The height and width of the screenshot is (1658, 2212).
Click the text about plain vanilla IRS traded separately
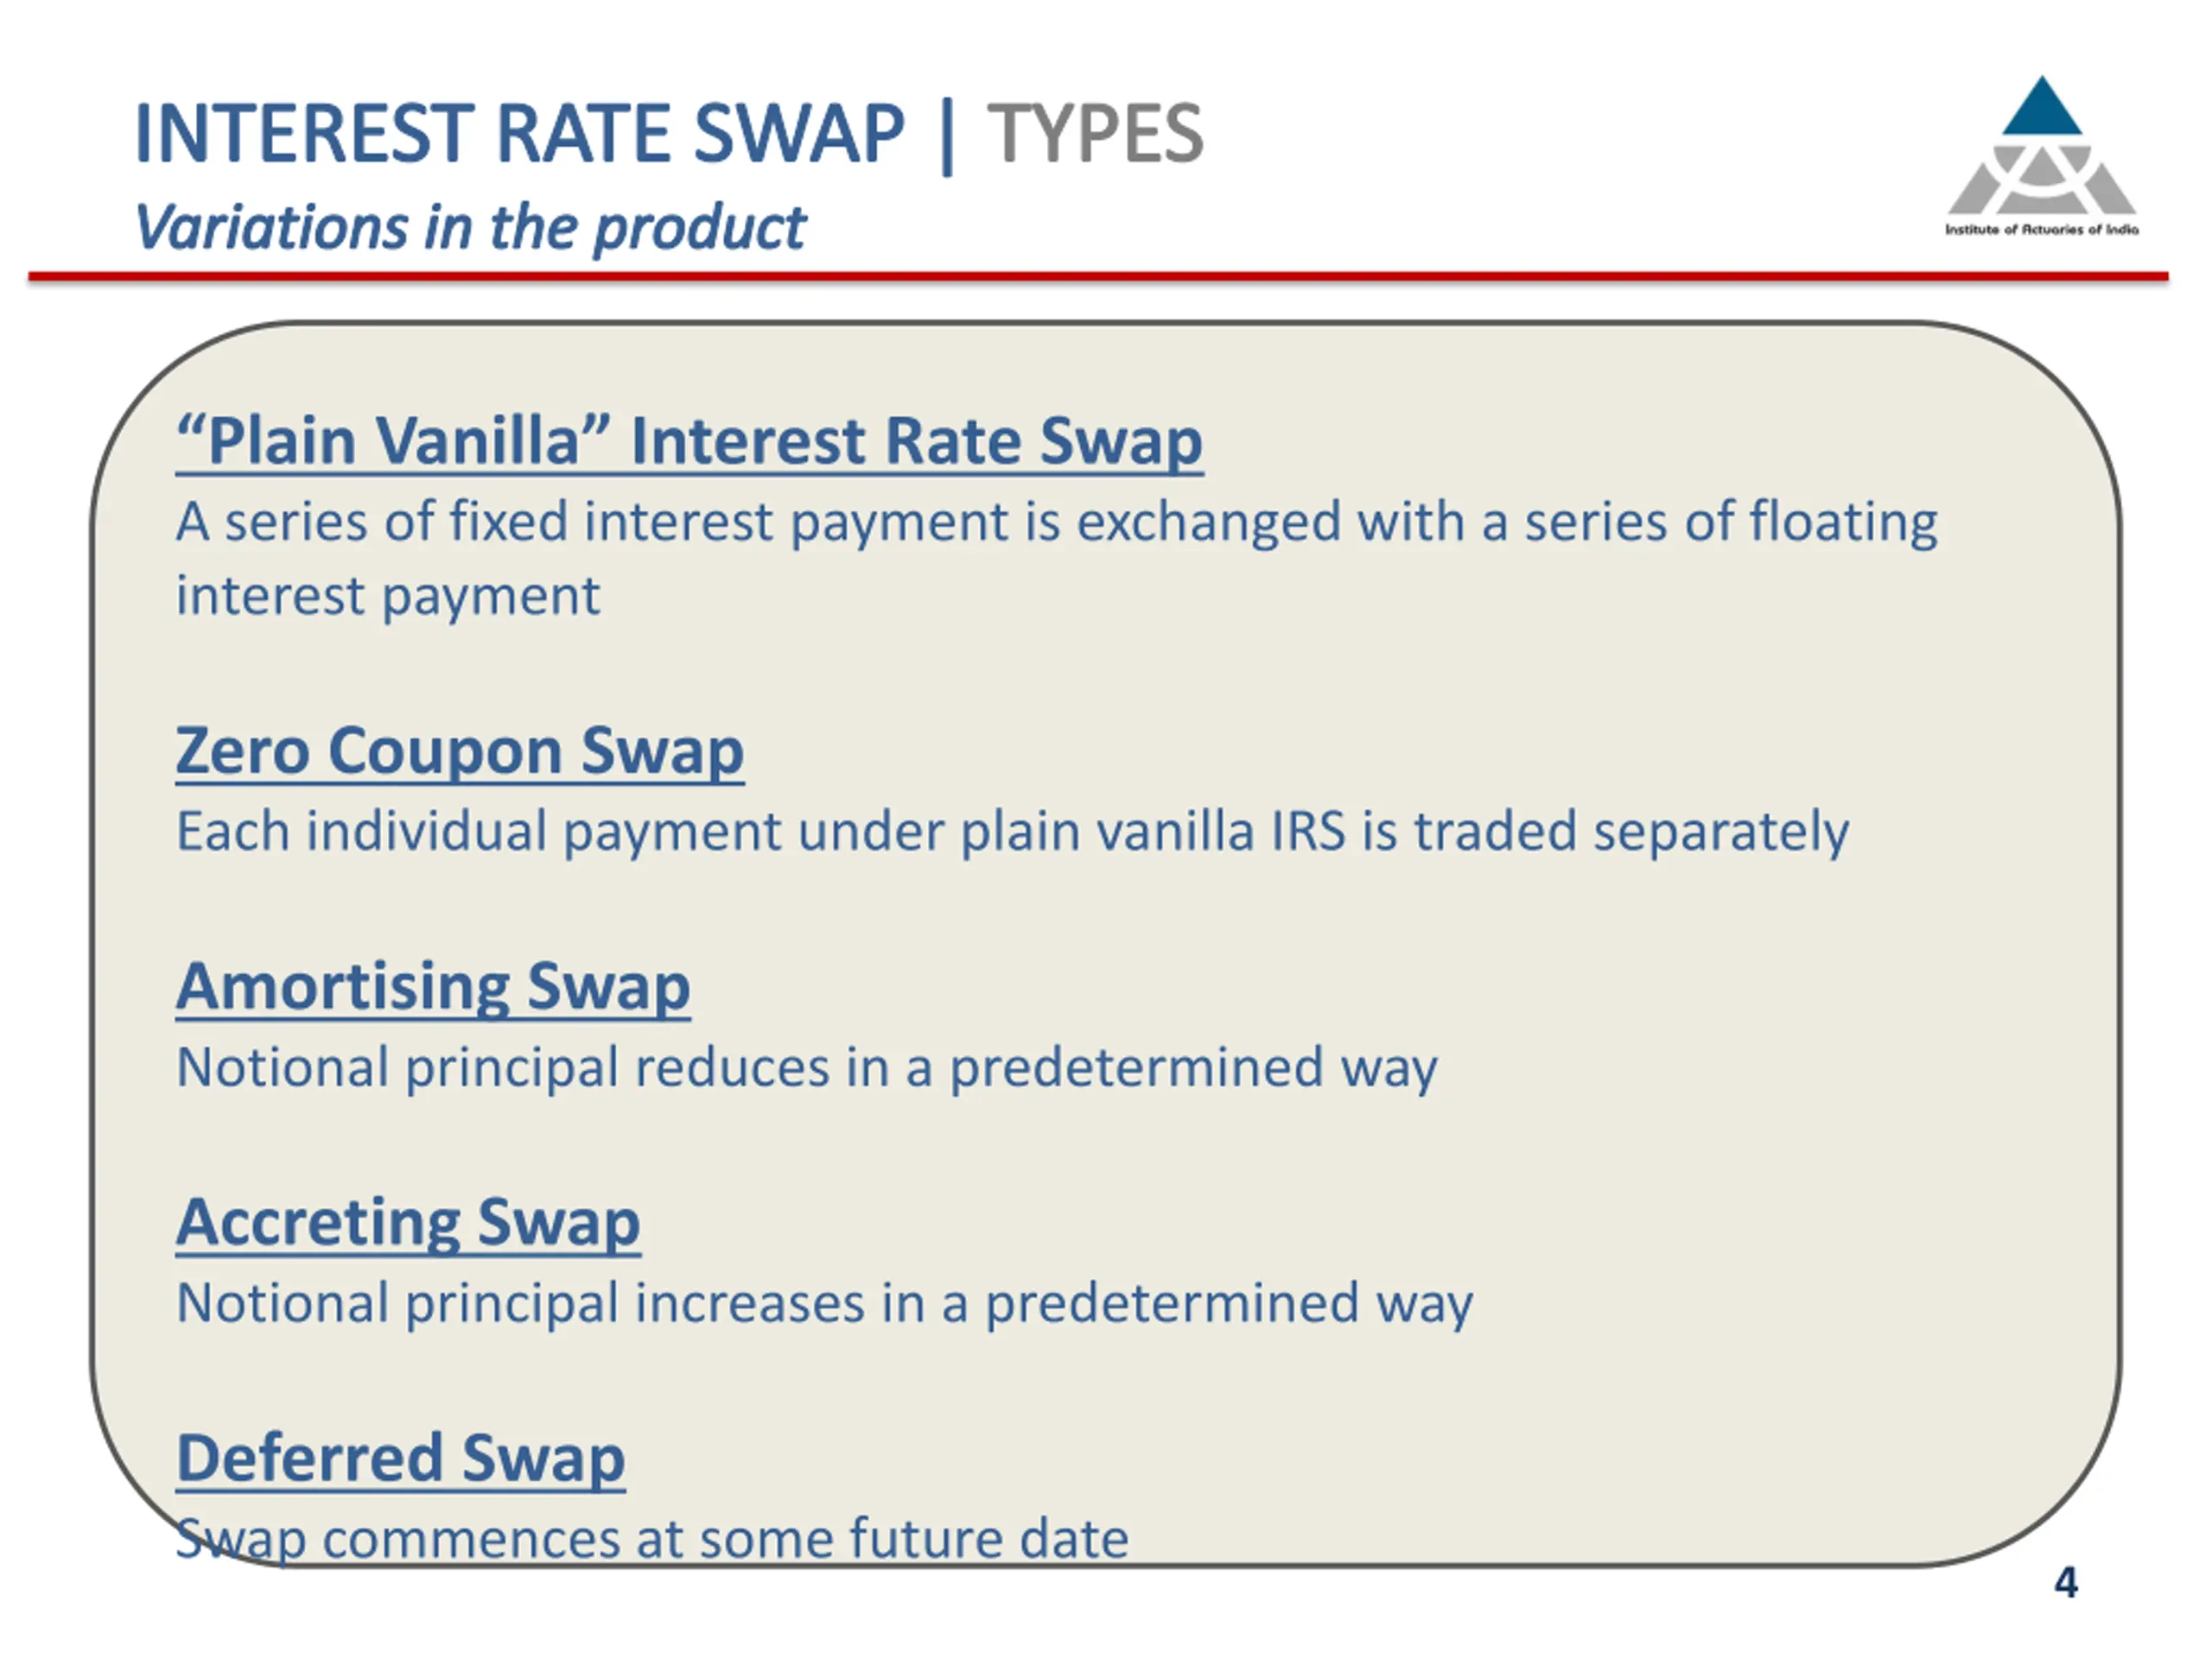(1012, 832)
